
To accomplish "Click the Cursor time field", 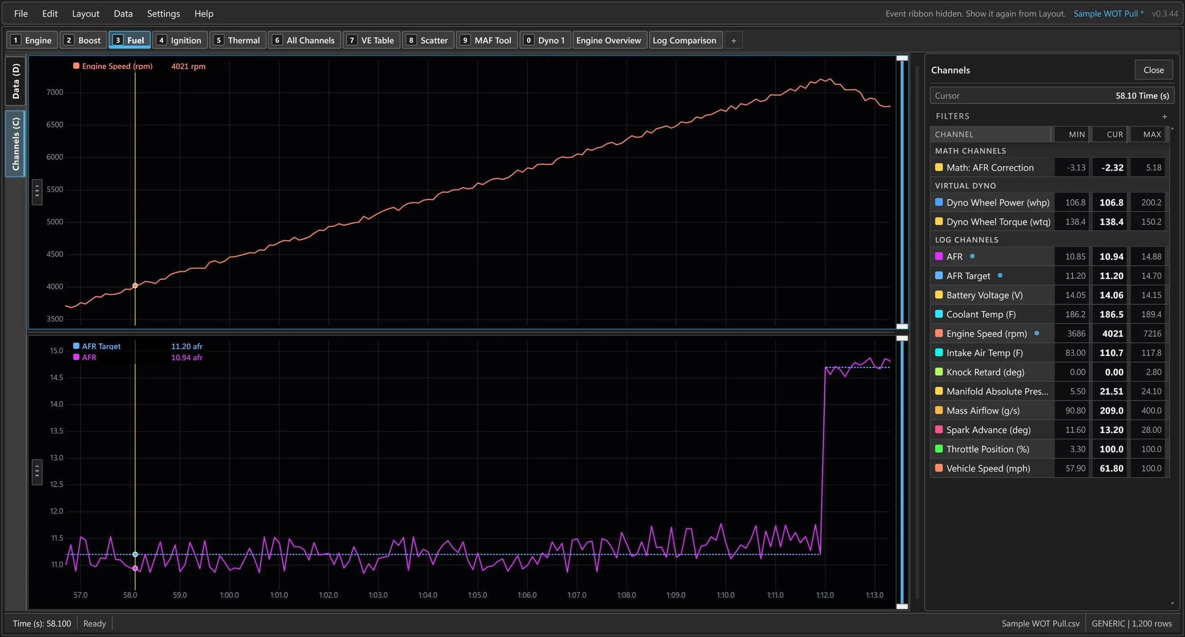I will [1052, 95].
